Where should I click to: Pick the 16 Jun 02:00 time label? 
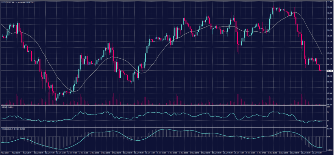162,152
